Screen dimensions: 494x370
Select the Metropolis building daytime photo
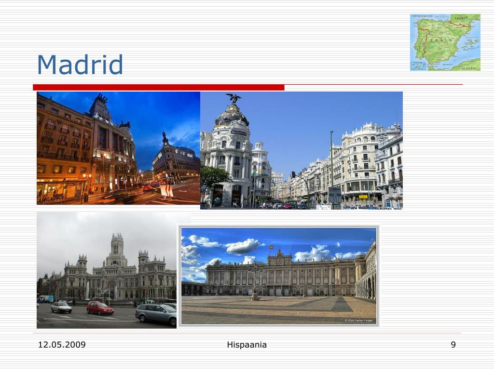click(302, 150)
